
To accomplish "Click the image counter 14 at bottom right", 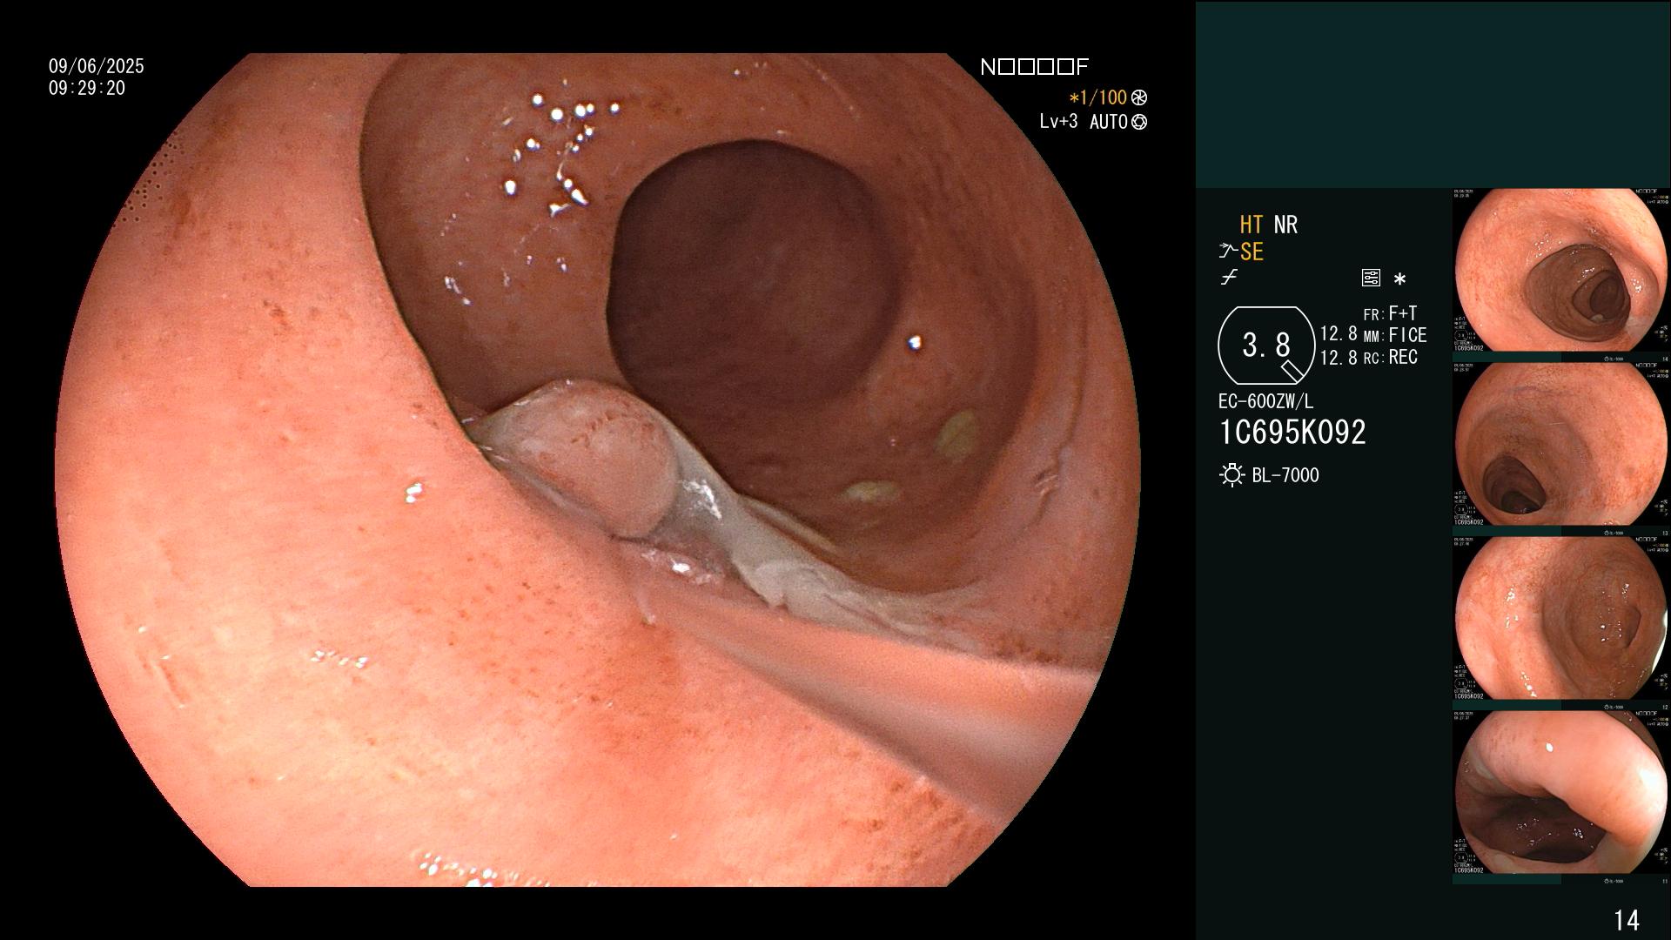I will (1627, 920).
